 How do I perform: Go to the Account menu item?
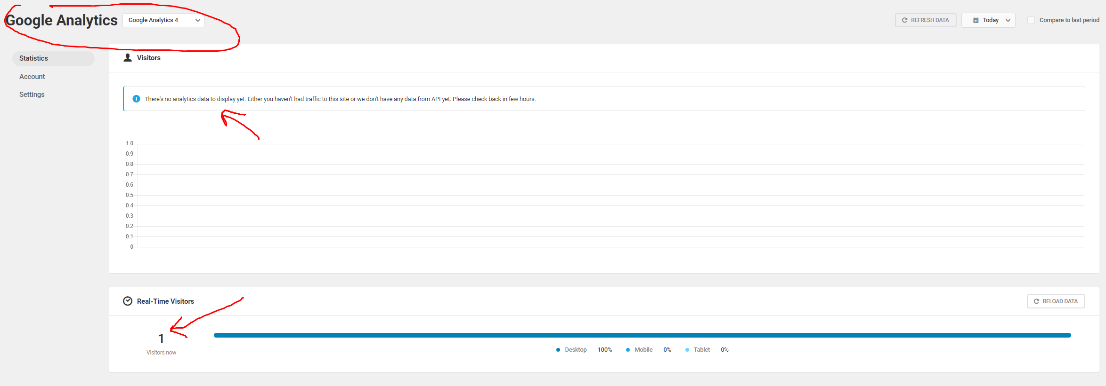[32, 77]
